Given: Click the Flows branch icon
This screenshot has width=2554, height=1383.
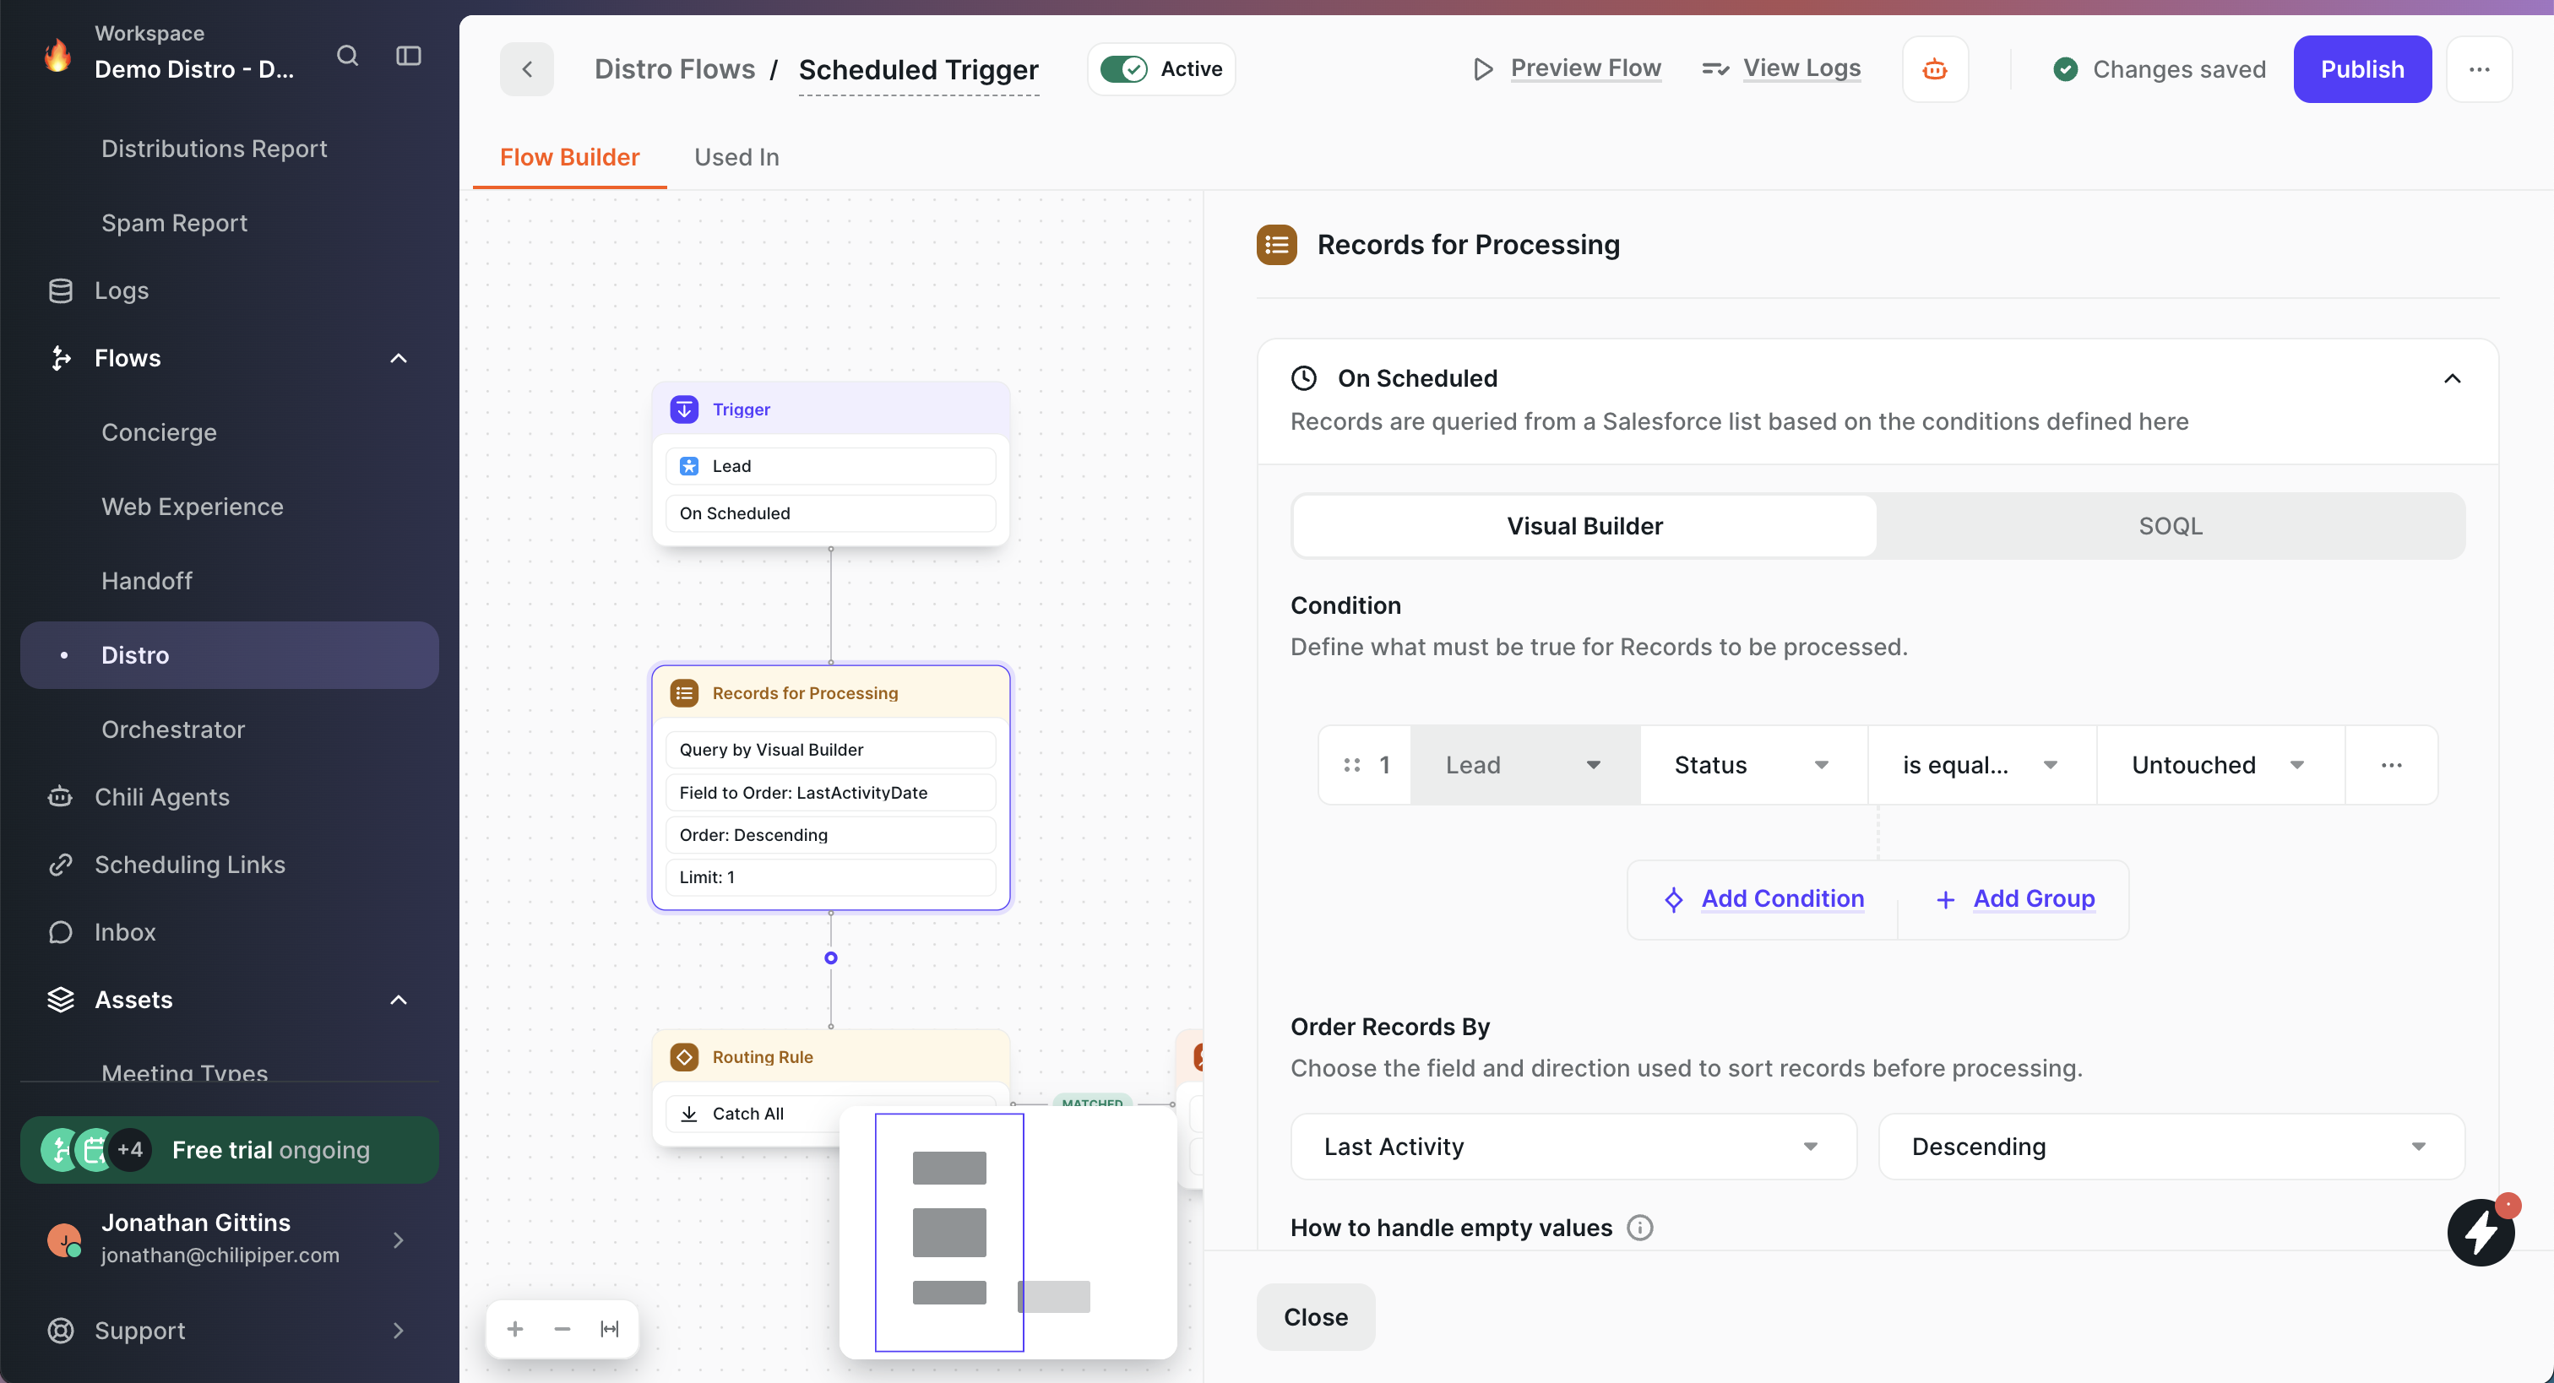Looking at the screenshot, I should pyautogui.click(x=61, y=358).
